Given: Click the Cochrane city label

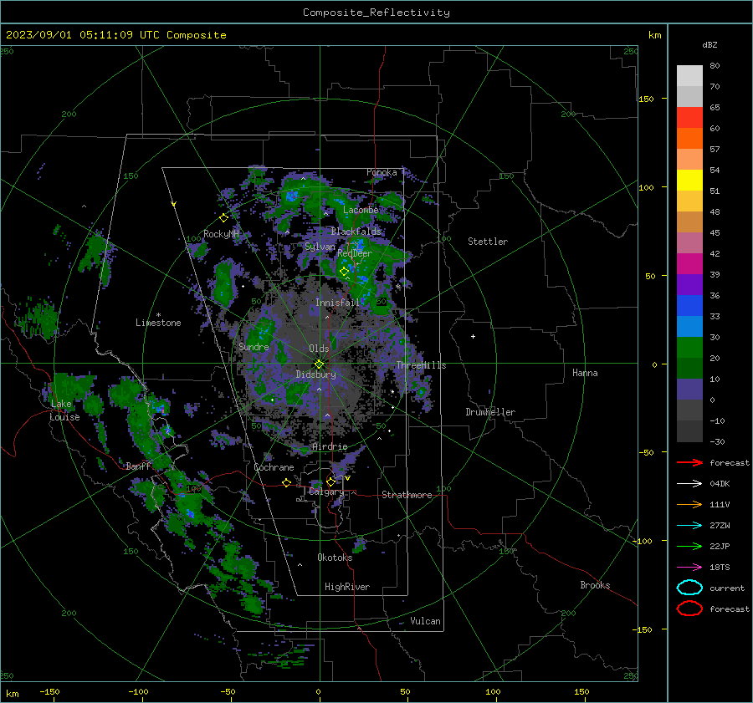Looking at the screenshot, I should 274,467.
